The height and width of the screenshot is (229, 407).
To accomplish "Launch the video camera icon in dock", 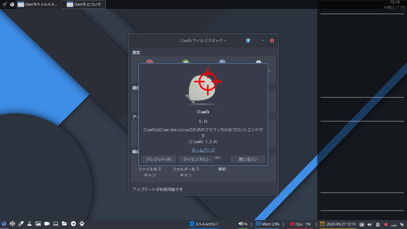I will (47, 224).
